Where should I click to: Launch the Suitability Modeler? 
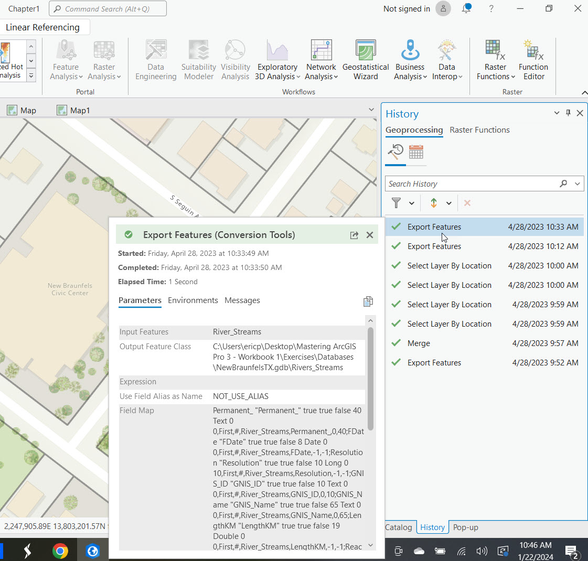click(199, 60)
